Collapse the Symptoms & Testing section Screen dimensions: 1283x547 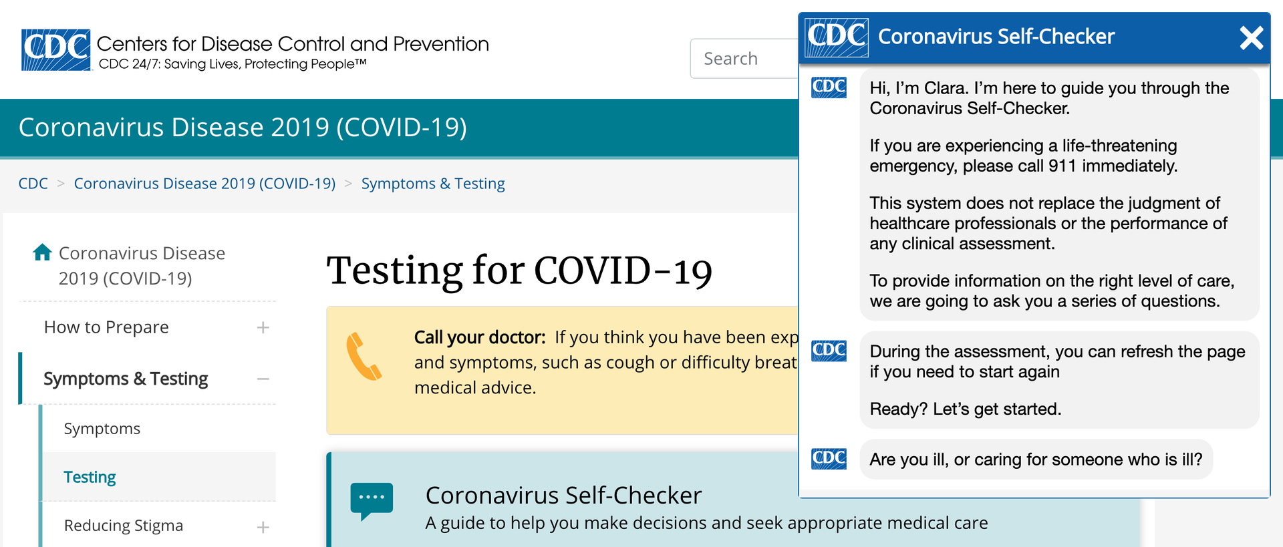click(263, 379)
